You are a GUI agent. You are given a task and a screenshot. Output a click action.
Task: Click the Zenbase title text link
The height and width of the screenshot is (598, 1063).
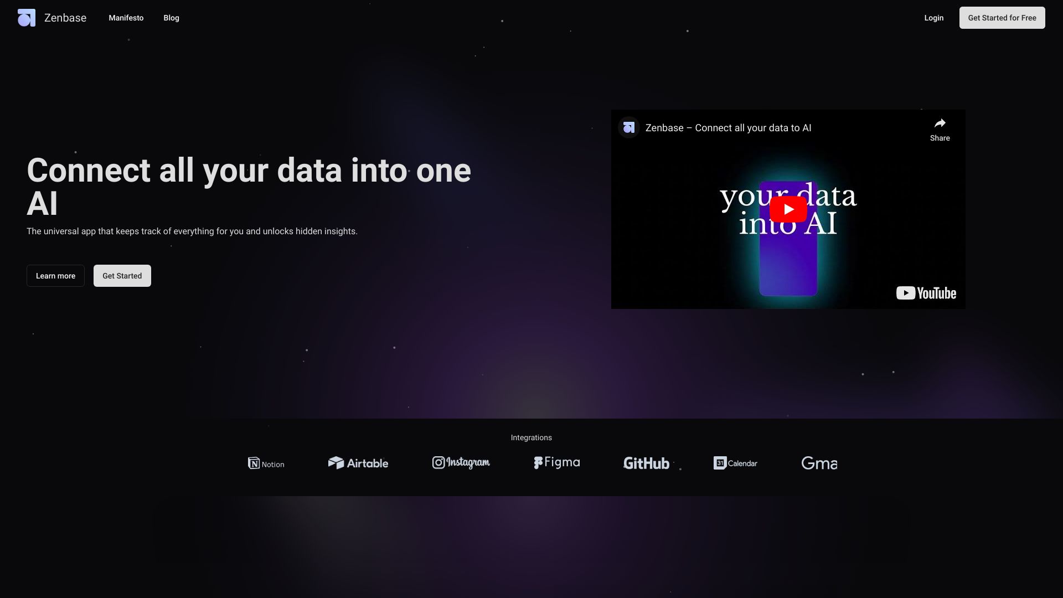pyautogui.click(x=64, y=18)
